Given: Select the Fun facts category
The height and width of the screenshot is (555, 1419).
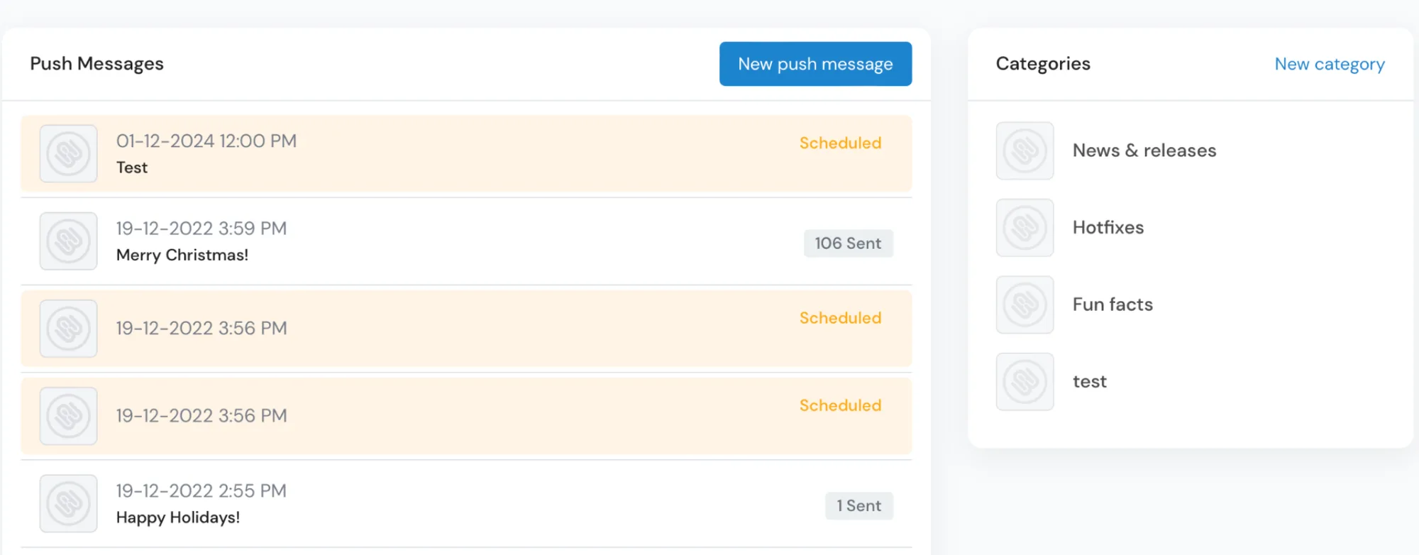Looking at the screenshot, I should [1112, 304].
